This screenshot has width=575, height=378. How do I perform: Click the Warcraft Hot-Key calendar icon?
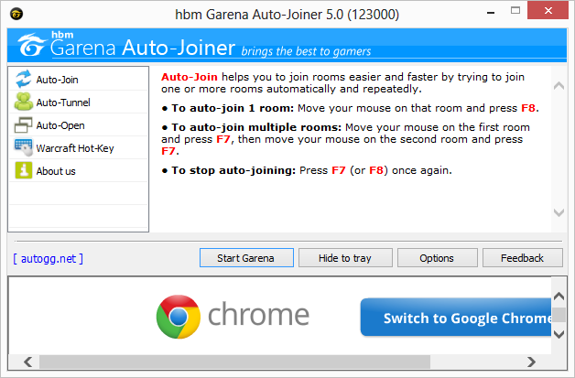tap(23, 148)
